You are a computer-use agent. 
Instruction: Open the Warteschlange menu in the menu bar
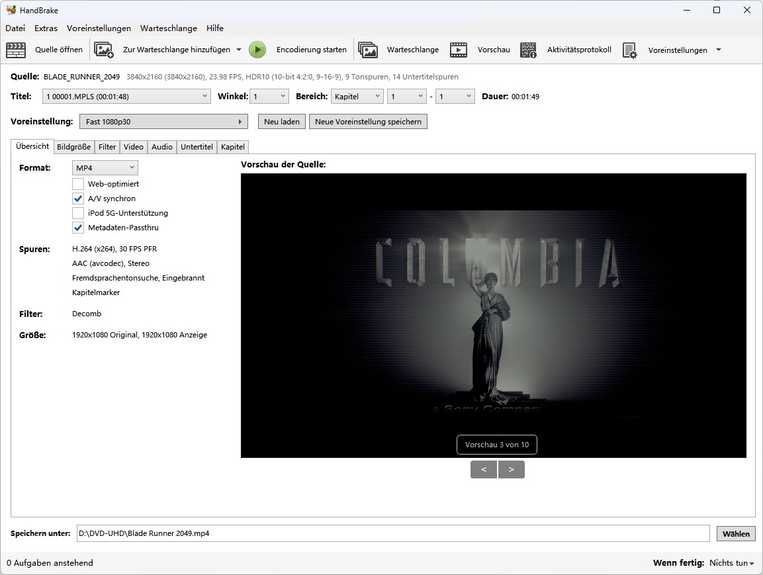(x=169, y=28)
